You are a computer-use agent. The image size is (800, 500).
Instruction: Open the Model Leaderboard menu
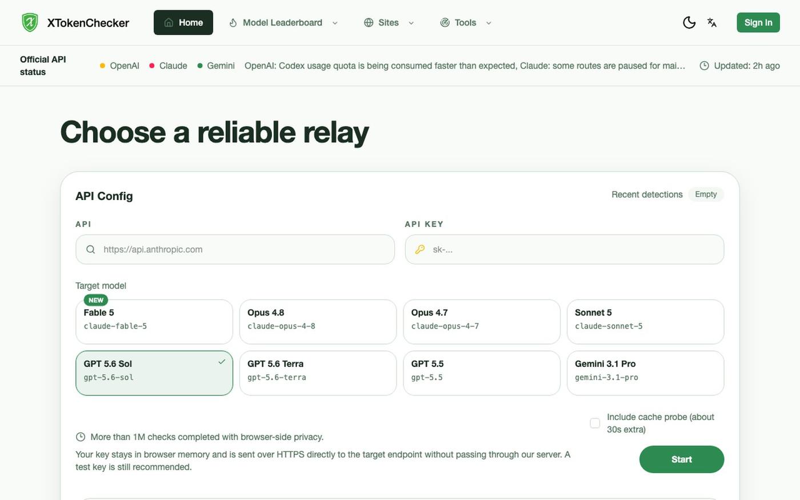[283, 22]
